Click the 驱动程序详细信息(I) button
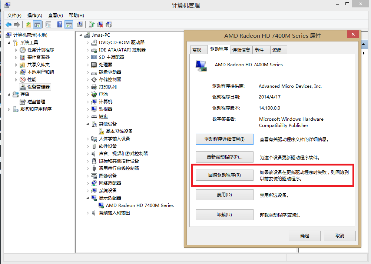This screenshot has height=264, width=371. (x=224, y=139)
